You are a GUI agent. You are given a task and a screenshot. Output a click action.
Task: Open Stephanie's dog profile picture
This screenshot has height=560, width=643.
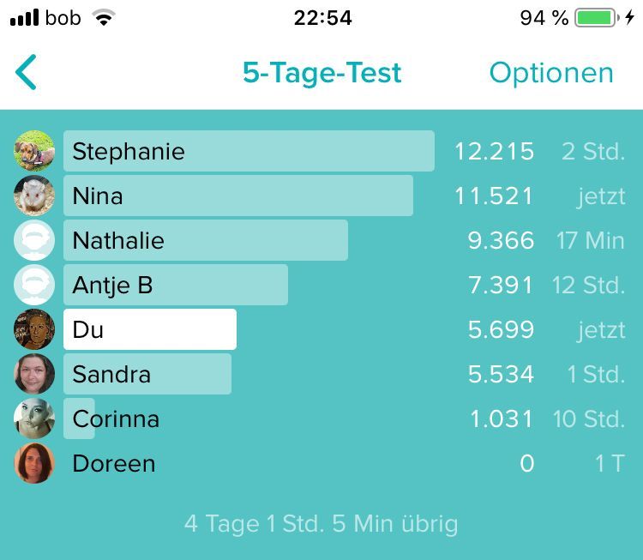coord(34,151)
